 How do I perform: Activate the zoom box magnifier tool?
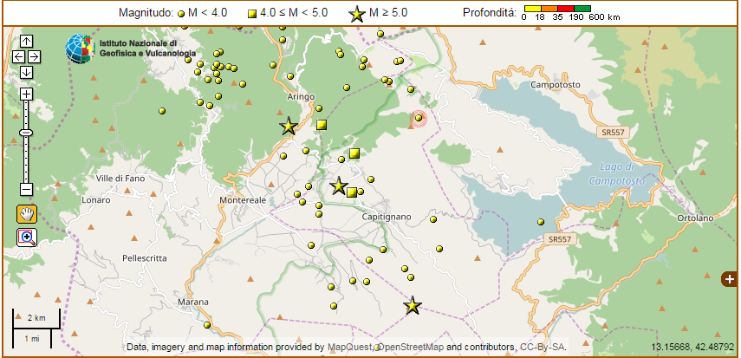pyautogui.click(x=26, y=237)
